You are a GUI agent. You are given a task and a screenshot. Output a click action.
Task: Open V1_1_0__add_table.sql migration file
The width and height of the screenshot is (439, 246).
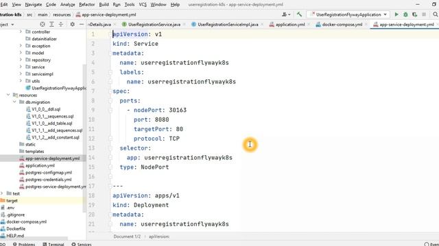pyautogui.click(x=52, y=123)
